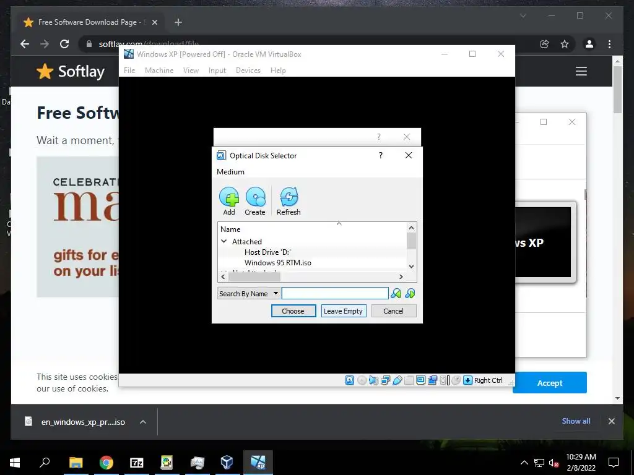The image size is (634, 475).
Task: Click the network status bar icon
Action: coord(385,380)
